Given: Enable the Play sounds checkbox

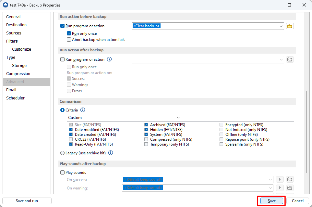Looking at the screenshot, I should coord(63,173).
